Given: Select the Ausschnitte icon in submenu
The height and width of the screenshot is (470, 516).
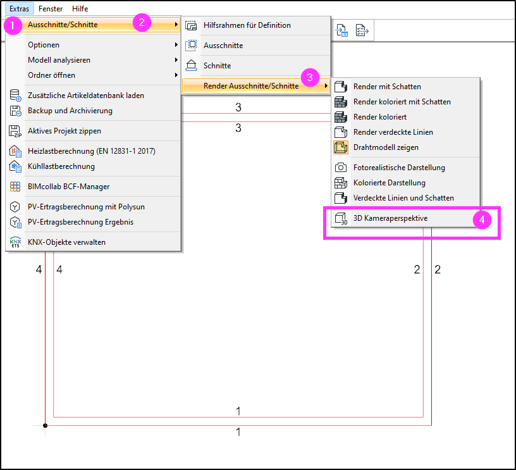Looking at the screenshot, I should 191,45.
